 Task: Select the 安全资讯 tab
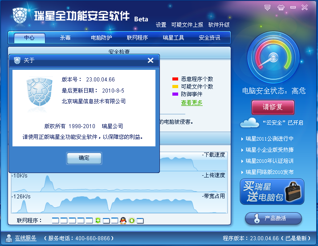pyautogui.click(x=209, y=38)
